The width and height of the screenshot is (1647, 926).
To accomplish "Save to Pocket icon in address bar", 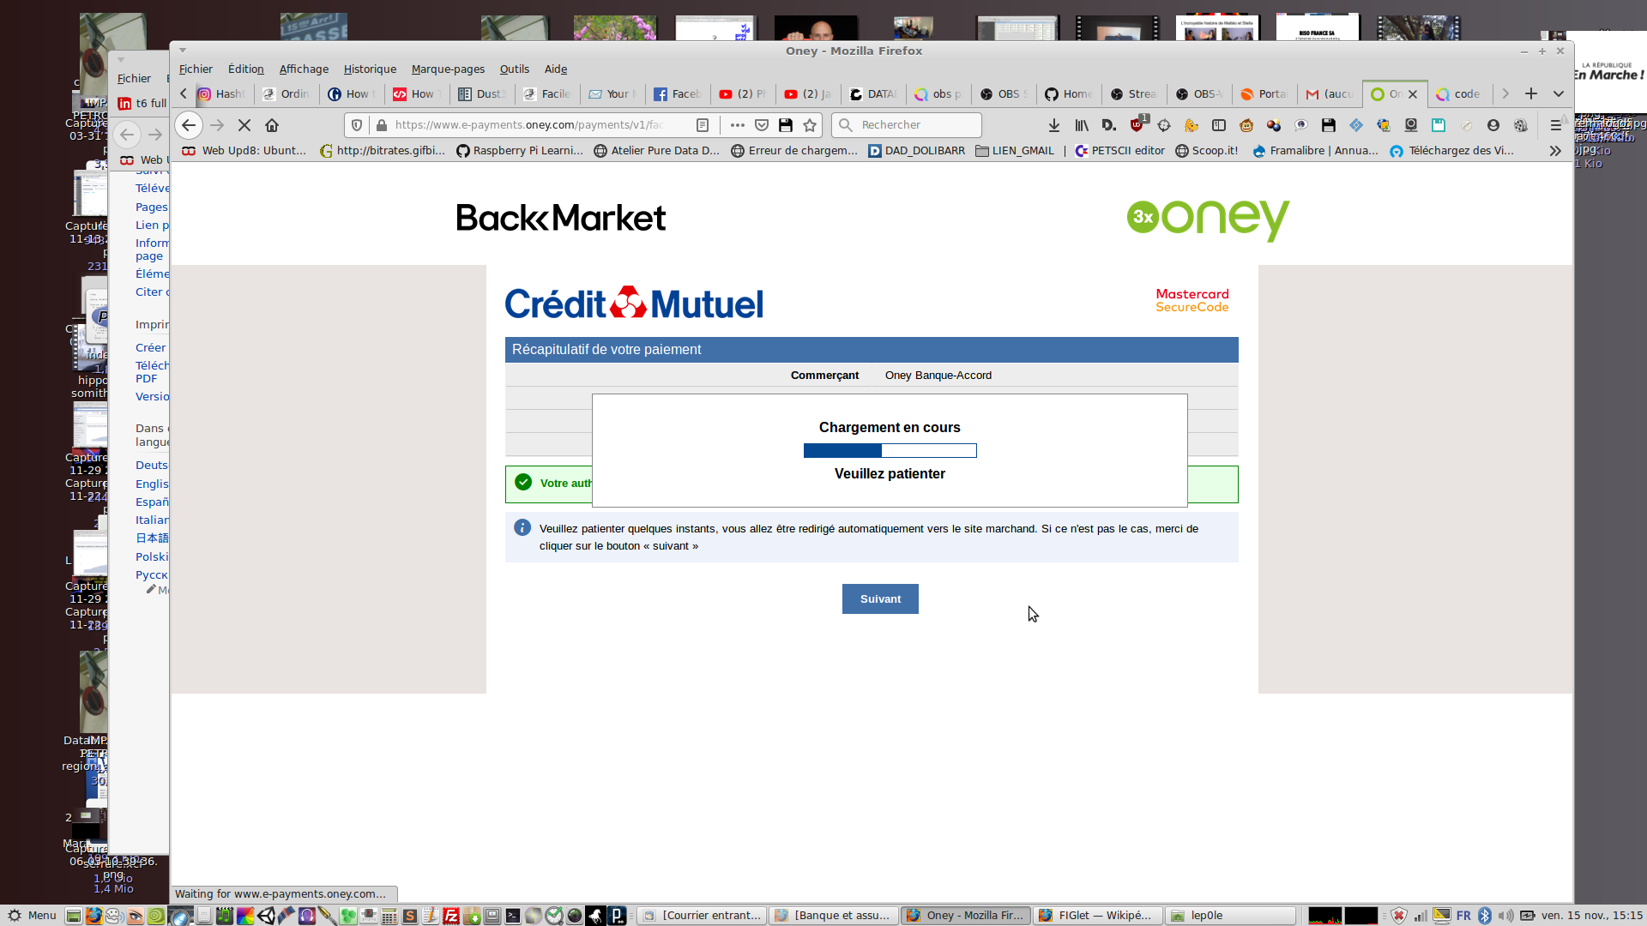I will (762, 125).
